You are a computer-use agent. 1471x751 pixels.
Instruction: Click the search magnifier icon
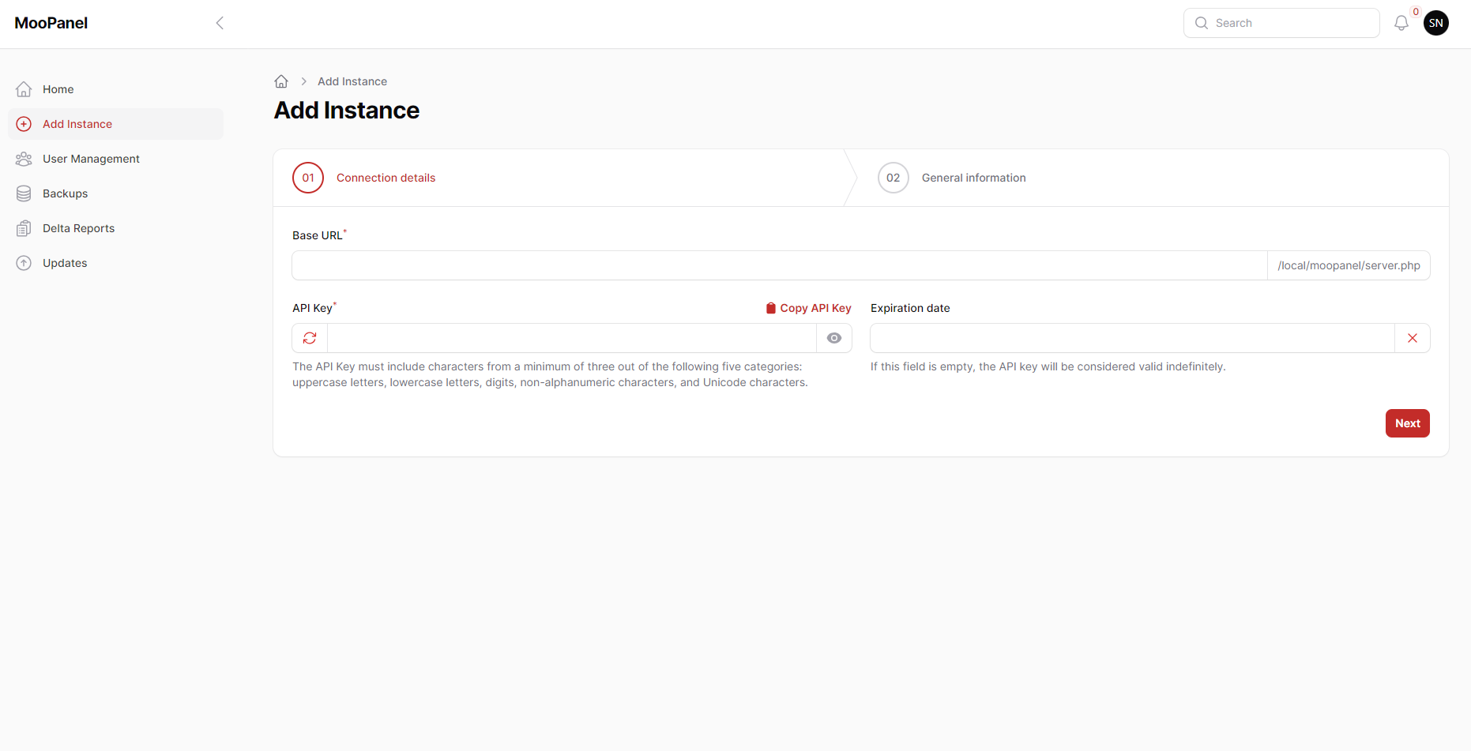[1202, 23]
